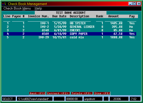Maximize the Check Book Management window
Image resolution: width=143 pixels, height=103 pixels.
[x=134, y=4]
